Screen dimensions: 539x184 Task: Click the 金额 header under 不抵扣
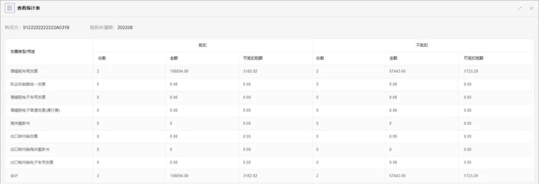click(394, 58)
